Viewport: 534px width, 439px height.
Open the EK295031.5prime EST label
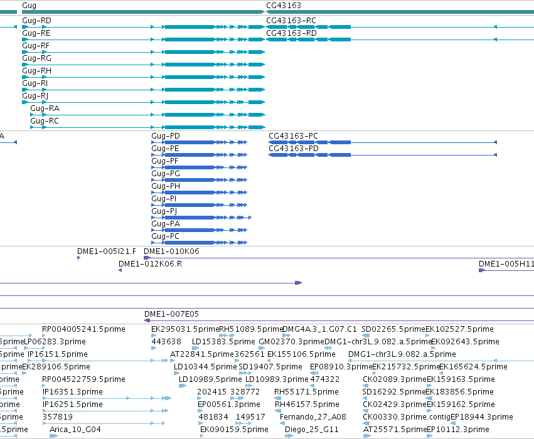coord(185,329)
